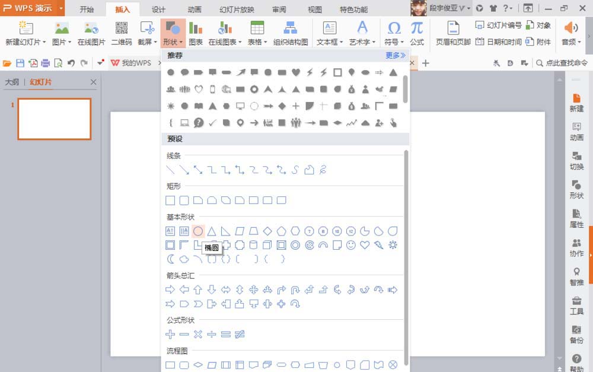This screenshot has width=593, height=372.
Task: Pick the plus sign in 公式形状
Action: point(170,334)
